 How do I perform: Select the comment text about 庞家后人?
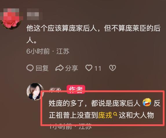pos(93,34)
